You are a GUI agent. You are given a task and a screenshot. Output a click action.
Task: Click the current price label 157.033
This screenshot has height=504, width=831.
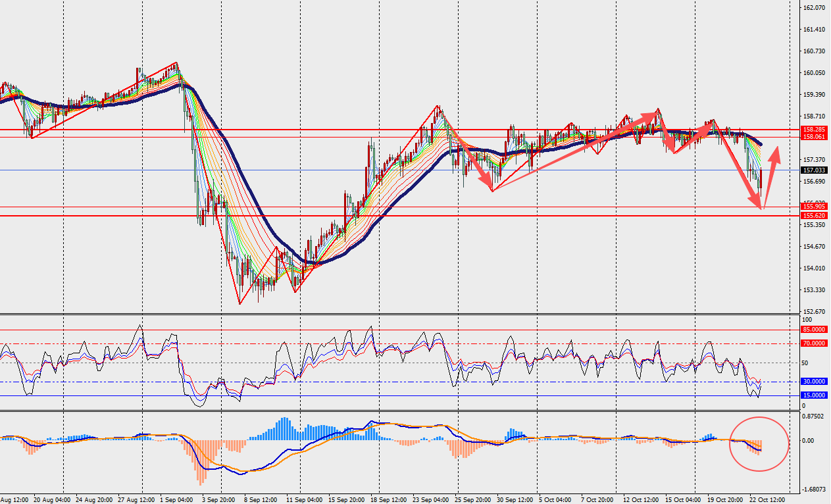(x=814, y=170)
